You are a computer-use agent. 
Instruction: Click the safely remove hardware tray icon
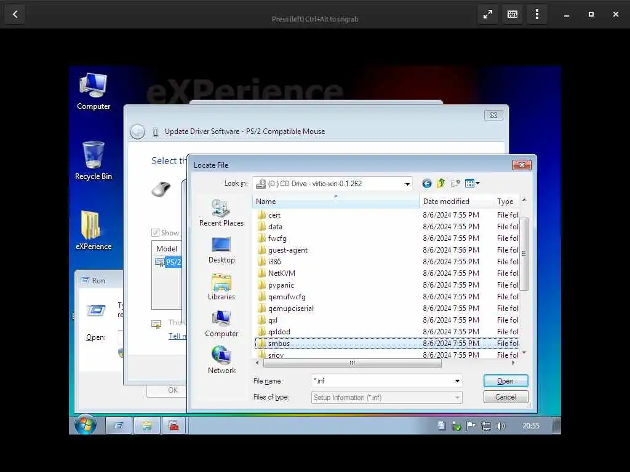(456, 426)
